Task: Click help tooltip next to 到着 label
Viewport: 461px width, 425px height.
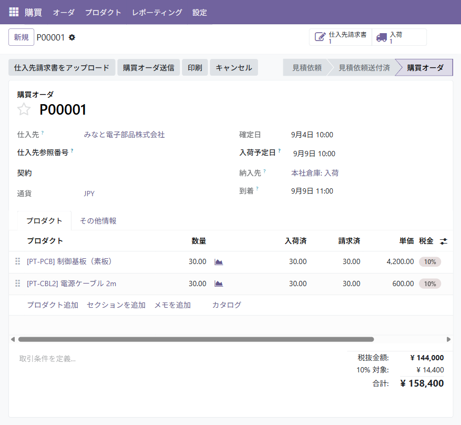Action: pos(257,188)
